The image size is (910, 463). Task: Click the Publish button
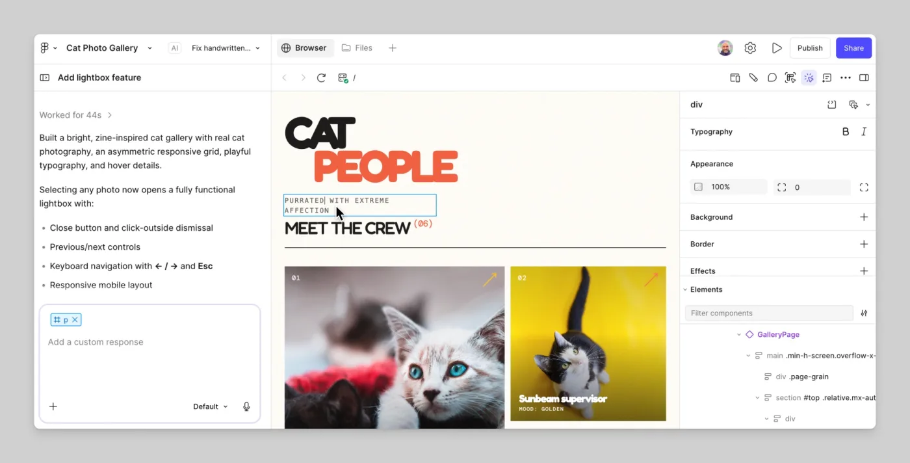click(810, 48)
